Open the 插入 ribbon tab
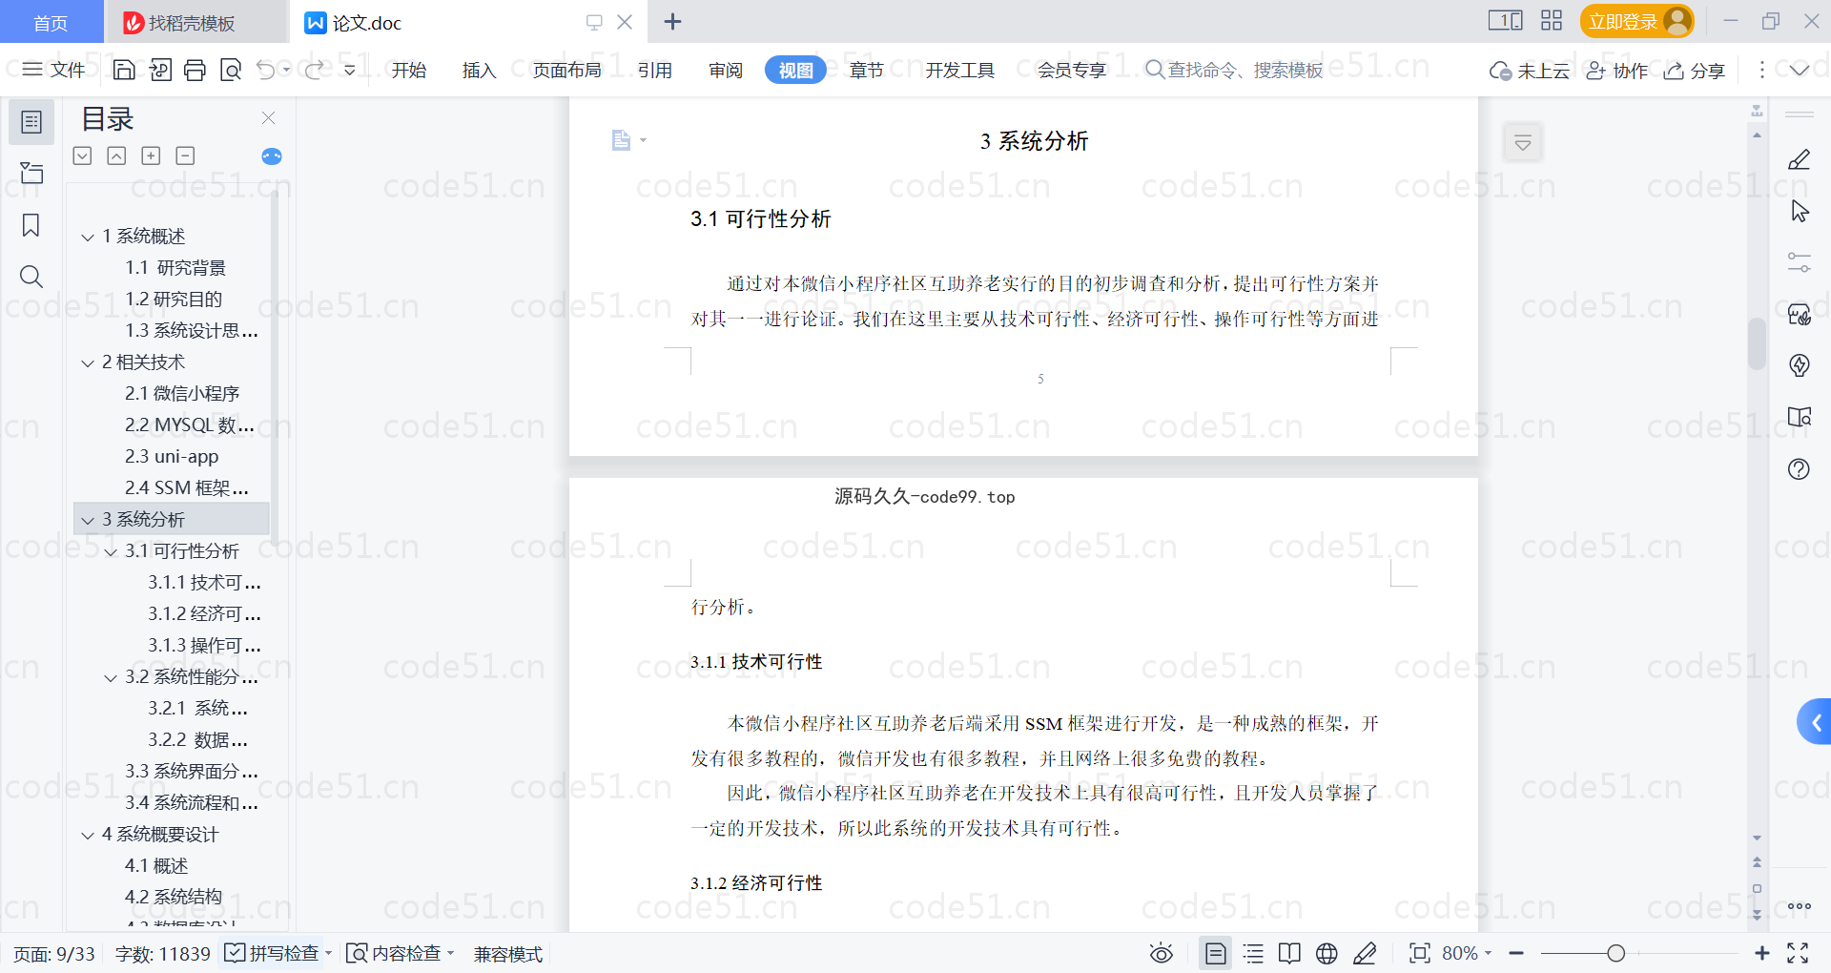The image size is (1831, 973). tap(479, 70)
